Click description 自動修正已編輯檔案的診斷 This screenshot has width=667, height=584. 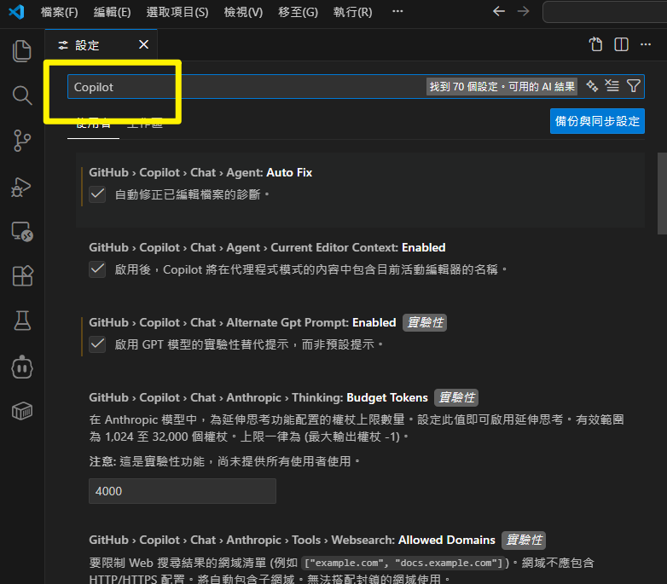[192, 194]
